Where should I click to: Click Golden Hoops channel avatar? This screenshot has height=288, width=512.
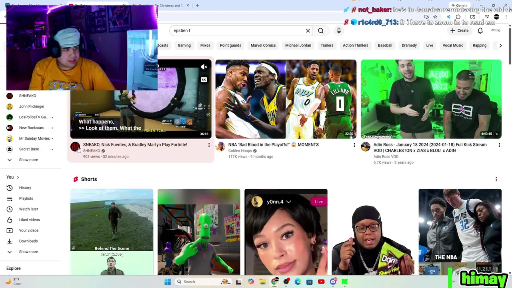click(x=220, y=147)
